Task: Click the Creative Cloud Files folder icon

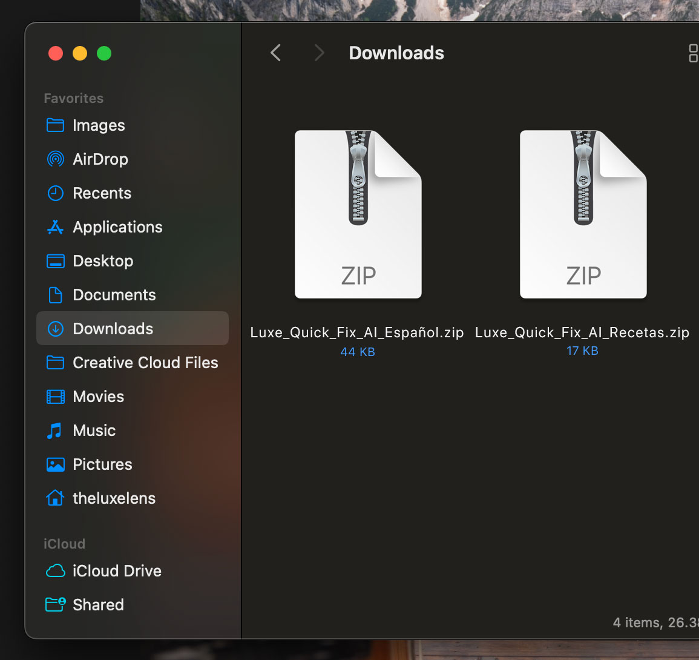Action: (55, 362)
